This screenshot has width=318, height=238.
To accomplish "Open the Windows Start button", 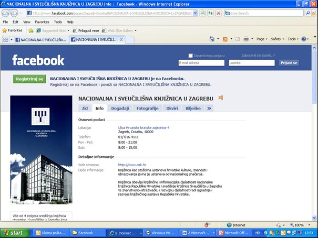I will pos(14,233).
